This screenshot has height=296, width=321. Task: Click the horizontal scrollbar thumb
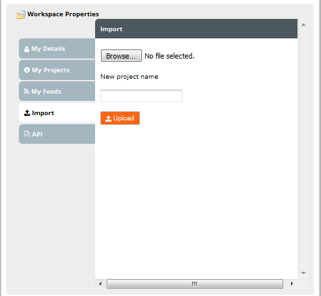pos(195,284)
